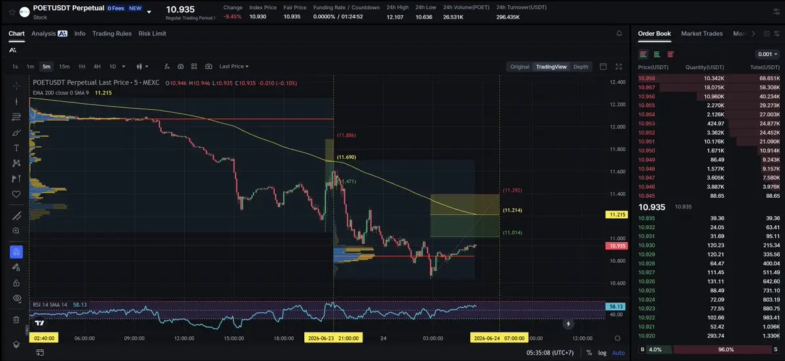Select the 4H timeframe

pos(97,67)
